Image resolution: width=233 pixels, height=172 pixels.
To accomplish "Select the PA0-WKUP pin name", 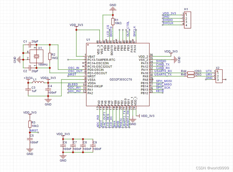I will click(95, 86).
